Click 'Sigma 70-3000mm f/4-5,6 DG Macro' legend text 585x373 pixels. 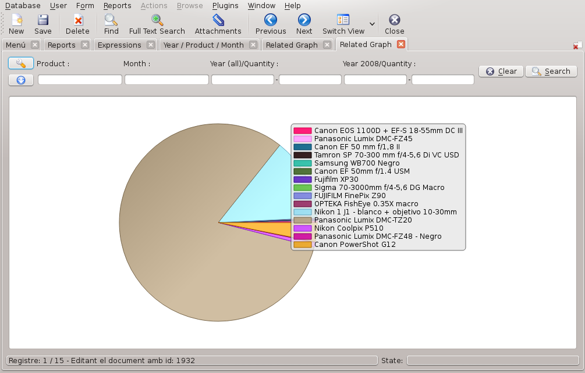pyautogui.click(x=379, y=188)
